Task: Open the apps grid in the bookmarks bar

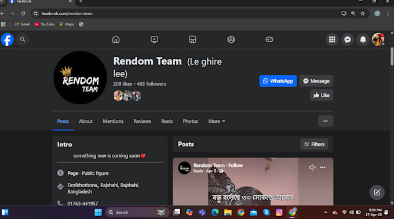Action: tap(3, 24)
